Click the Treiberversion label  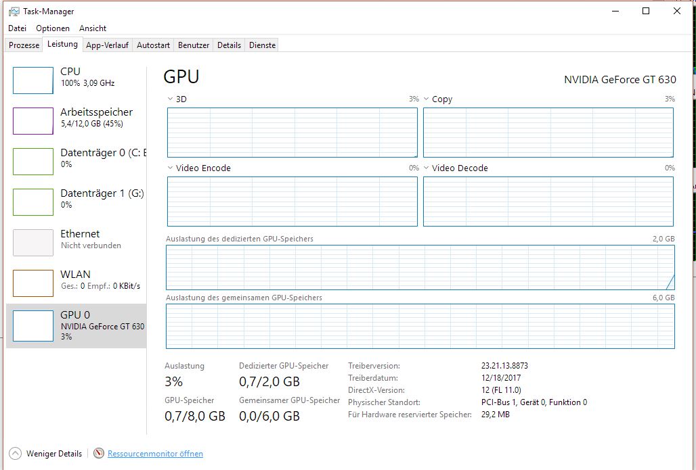pyautogui.click(x=374, y=366)
